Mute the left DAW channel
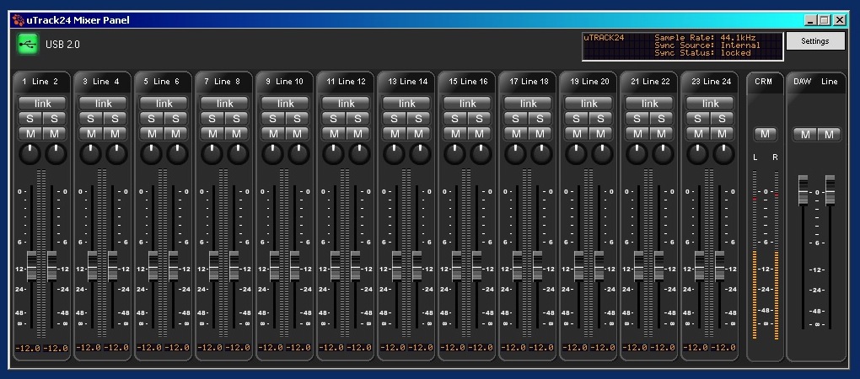The width and height of the screenshot is (860, 379). click(804, 135)
